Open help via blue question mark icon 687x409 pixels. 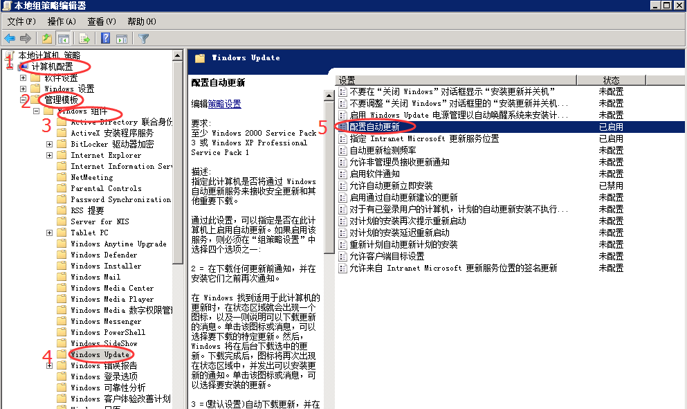[106, 39]
